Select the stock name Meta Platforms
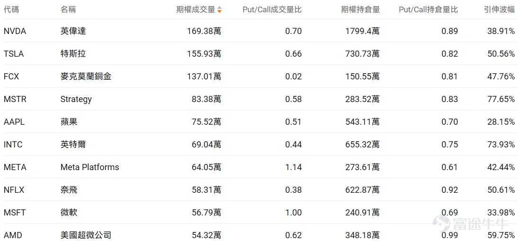Screen dimensions: 518x241 pyautogui.click(x=89, y=167)
